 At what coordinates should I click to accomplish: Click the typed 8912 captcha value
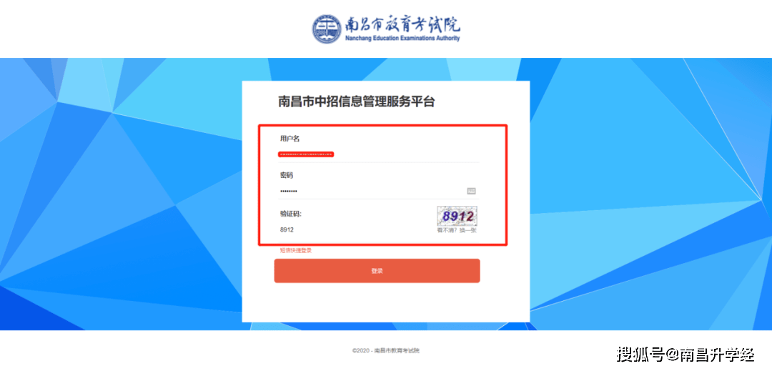click(x=287, y=229)
